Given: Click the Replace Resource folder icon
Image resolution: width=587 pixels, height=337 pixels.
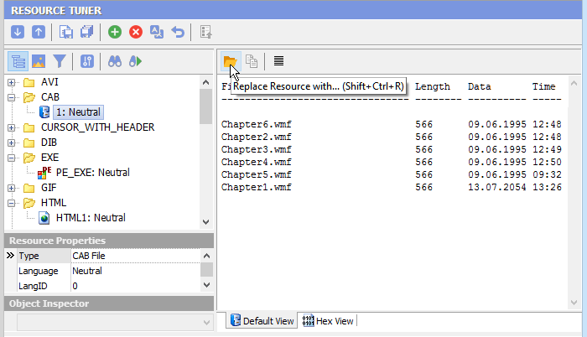Looking at the screenshot, I should click(231, 61).
